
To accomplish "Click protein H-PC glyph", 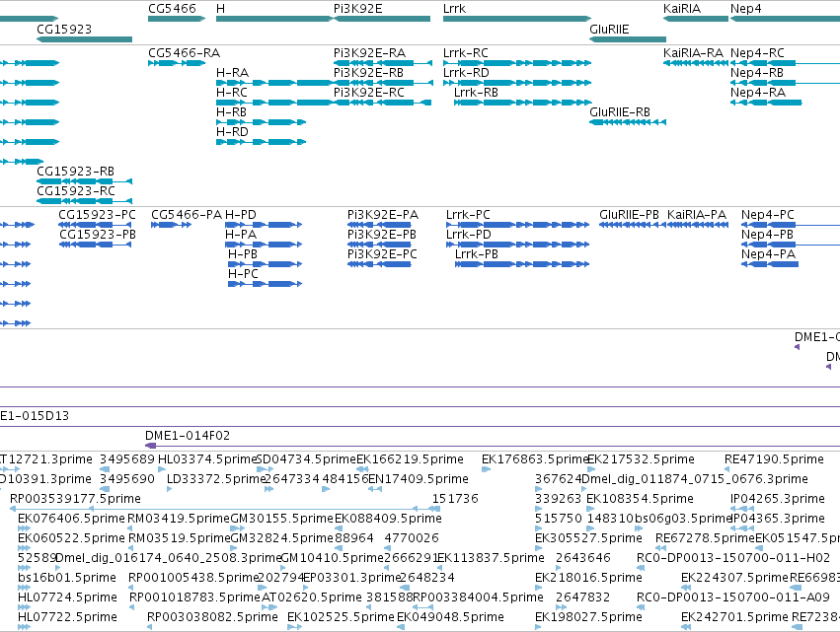I will [x=266, y=284].
